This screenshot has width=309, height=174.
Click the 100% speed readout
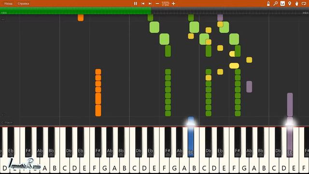coord(165,3)
